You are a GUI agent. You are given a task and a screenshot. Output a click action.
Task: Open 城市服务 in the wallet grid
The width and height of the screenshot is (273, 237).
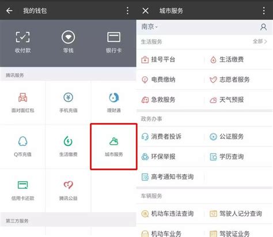113,146
